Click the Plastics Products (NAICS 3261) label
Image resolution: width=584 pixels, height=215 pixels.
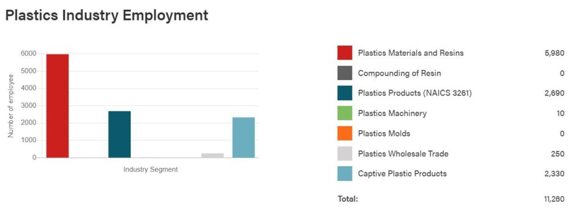[415, 93]
